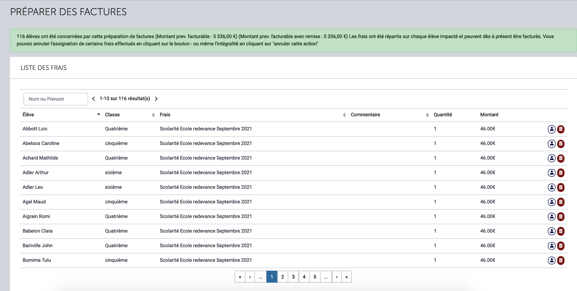Go to next results with right chevron near search

coord(156,99)
